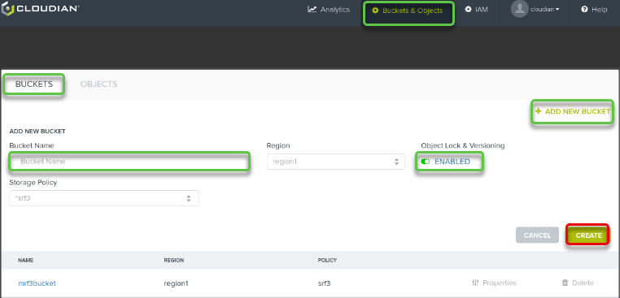Click the CREATE button
620x298 pixels.
point(588,235)
